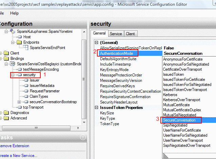The image size is (216, 159).
Task: Click the textMessageEncoding element icon
Action: pyautogui.click(x=19, y=69)
